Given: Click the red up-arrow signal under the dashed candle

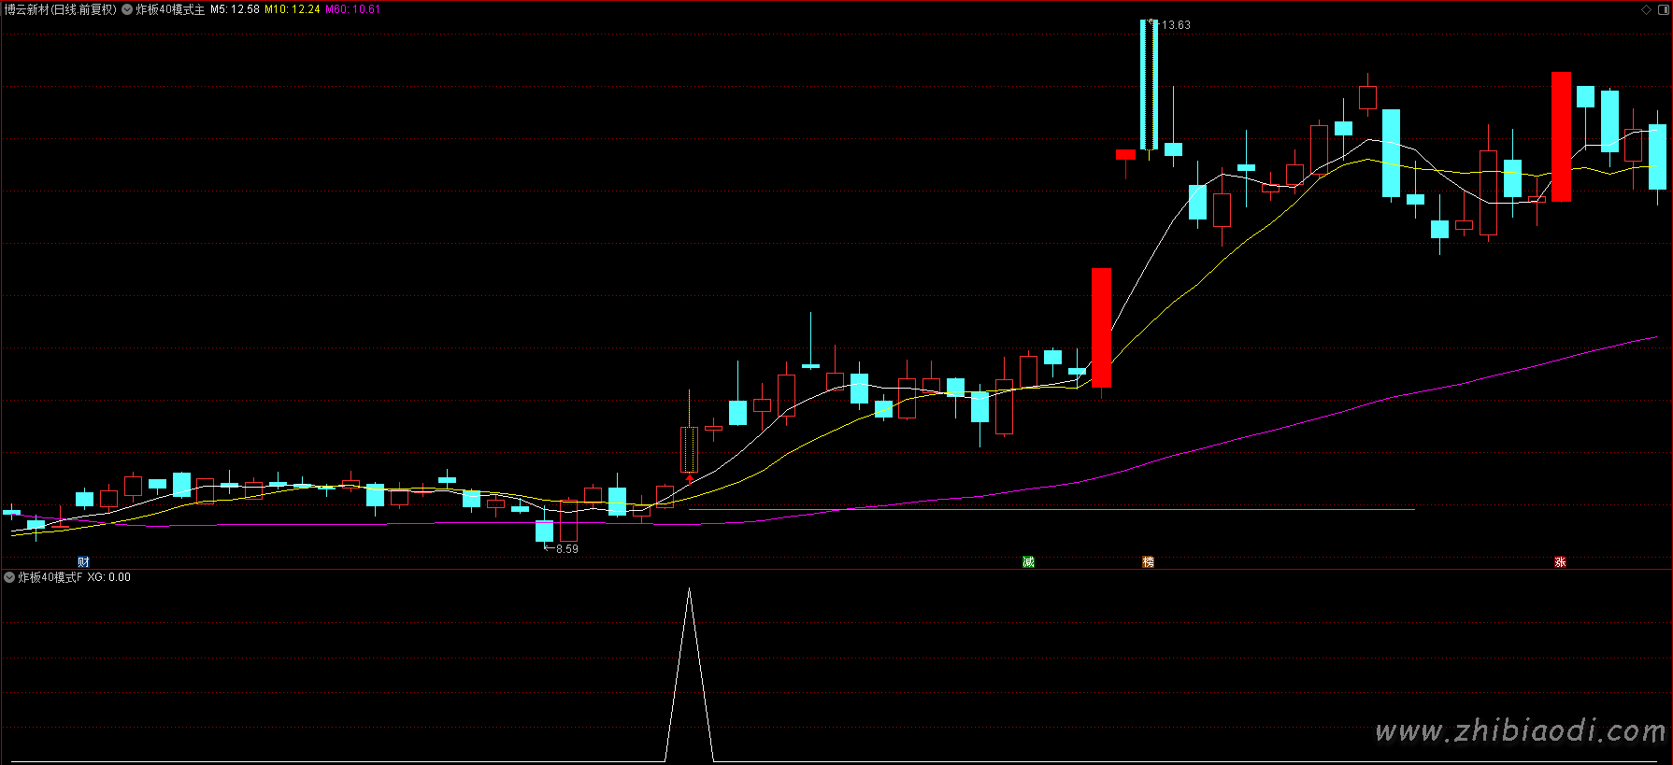Looking at the screenshot, I should [x=690, y=478].
